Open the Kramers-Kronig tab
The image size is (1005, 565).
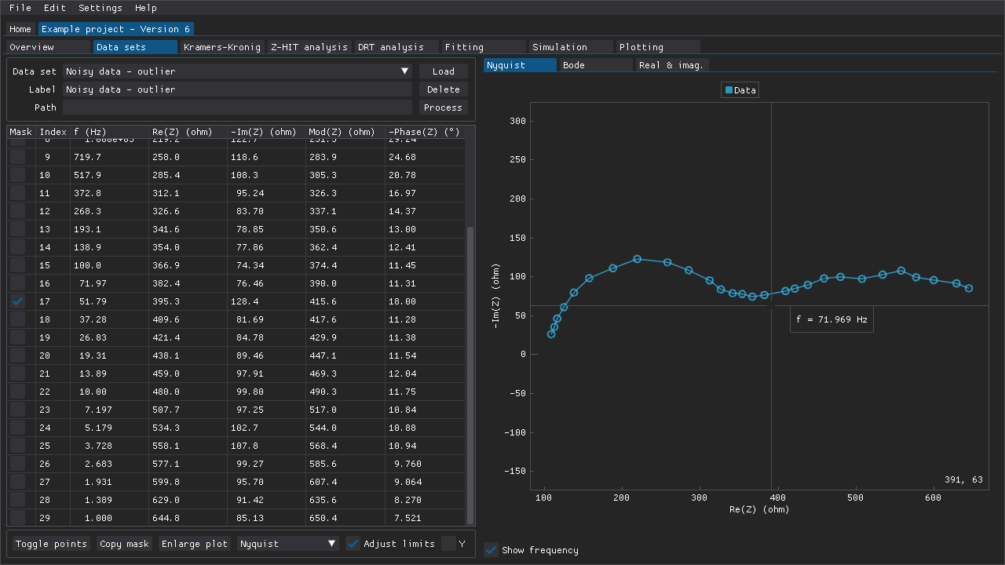click(x=222, y=47)
